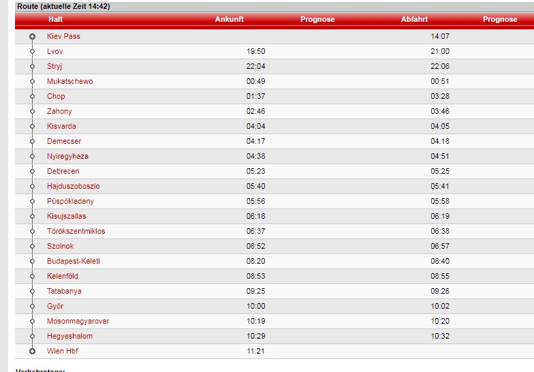Click the route stop marker beside Szolnok

click(x=32, y=246)
